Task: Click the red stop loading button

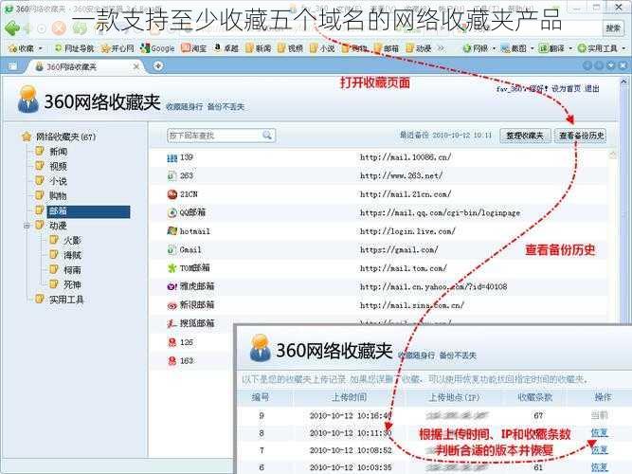Action: 59,28
